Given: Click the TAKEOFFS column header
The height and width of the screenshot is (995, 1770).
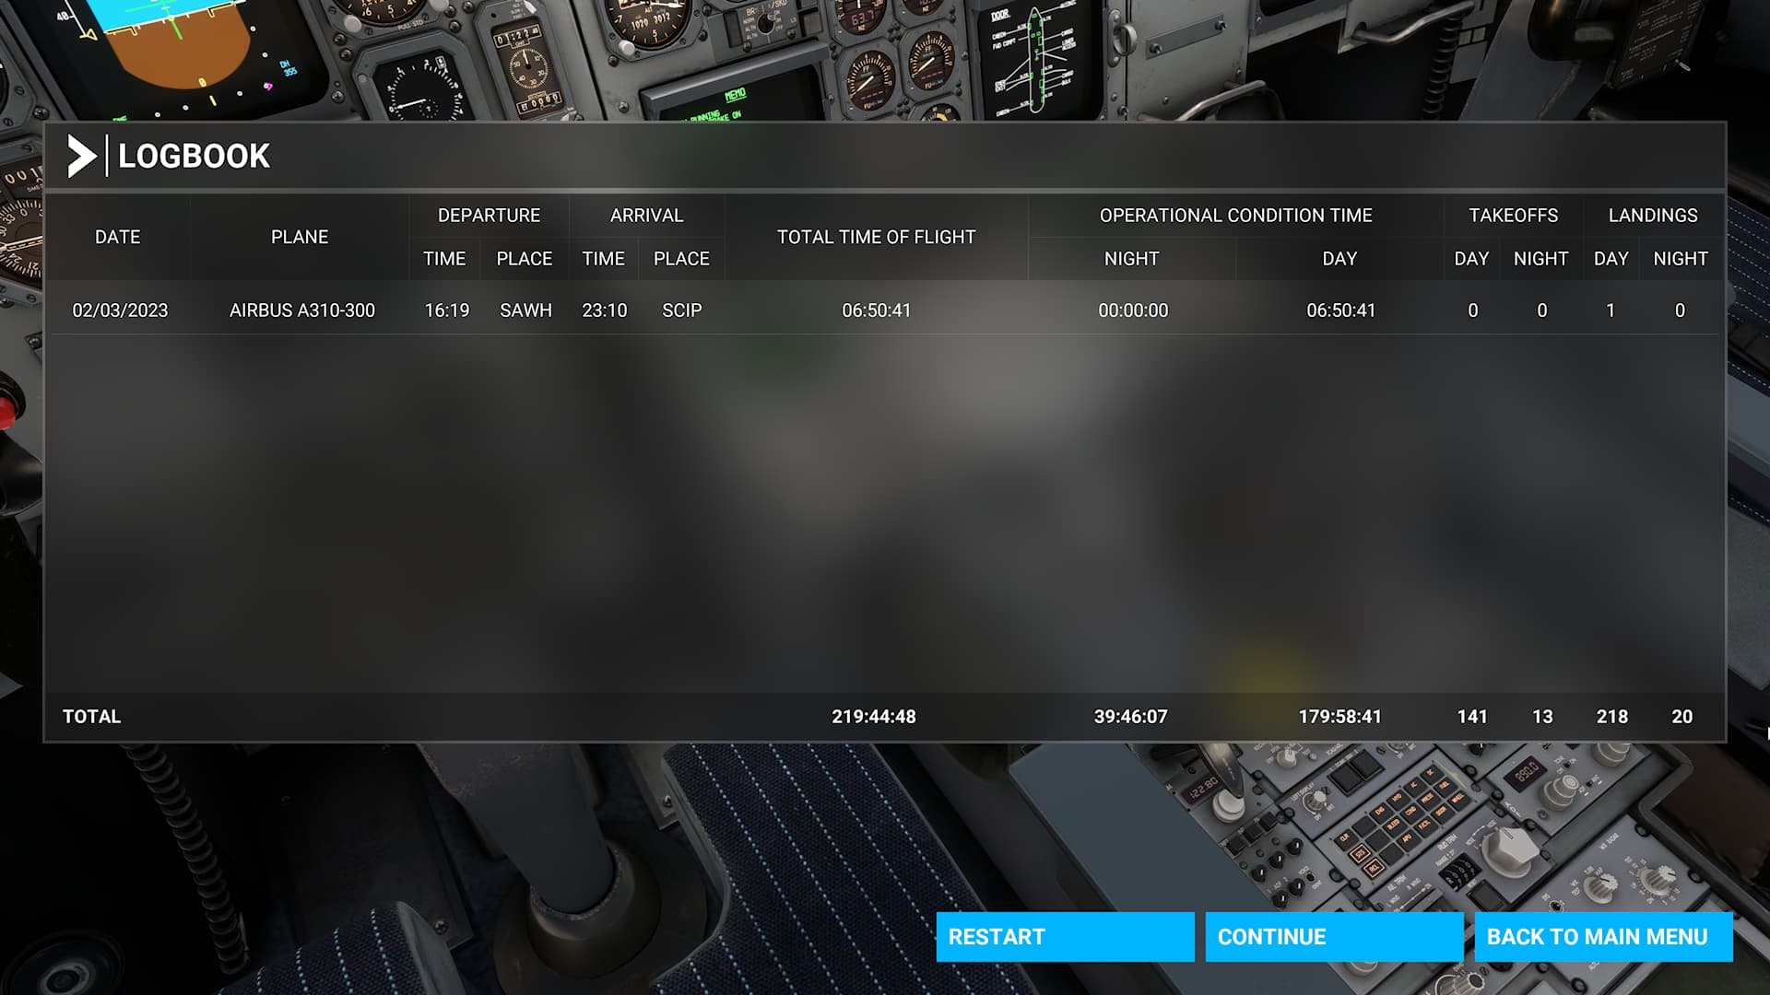Looking at the screenshot, I should click(x=1513, y=216).
